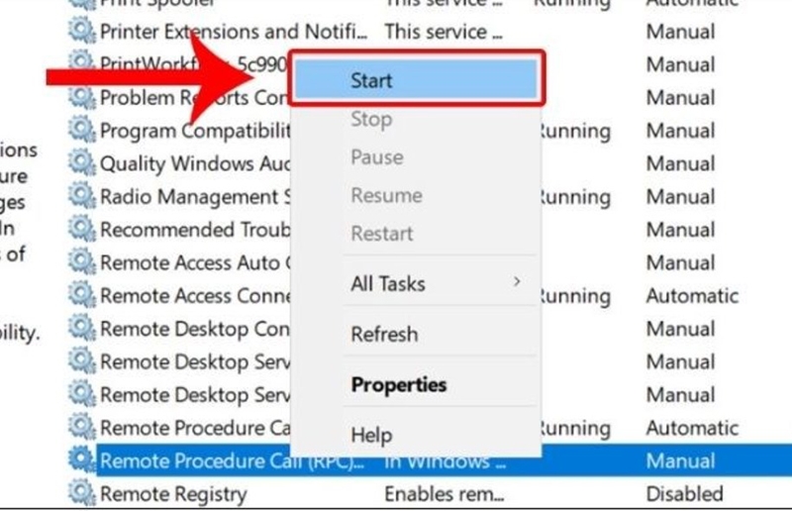Image resolution: width=792 pixels, height=511 pixels.
Task: Select Refresh in the context menu
Action: click(384, 334)
